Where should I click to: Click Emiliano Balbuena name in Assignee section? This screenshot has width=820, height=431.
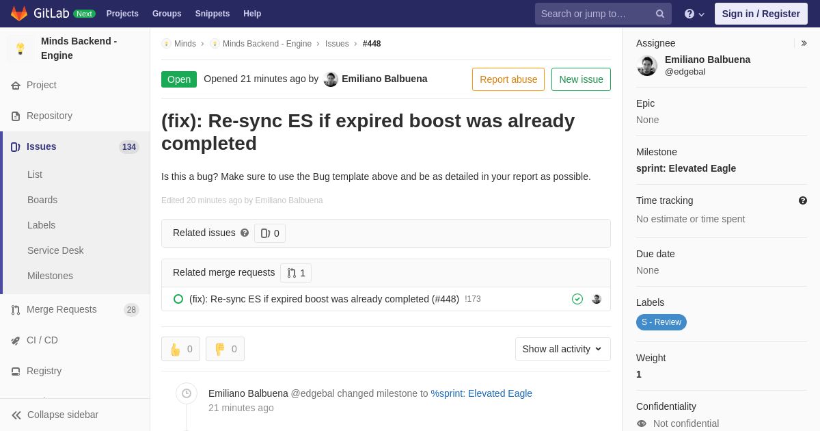pos(707,60)
